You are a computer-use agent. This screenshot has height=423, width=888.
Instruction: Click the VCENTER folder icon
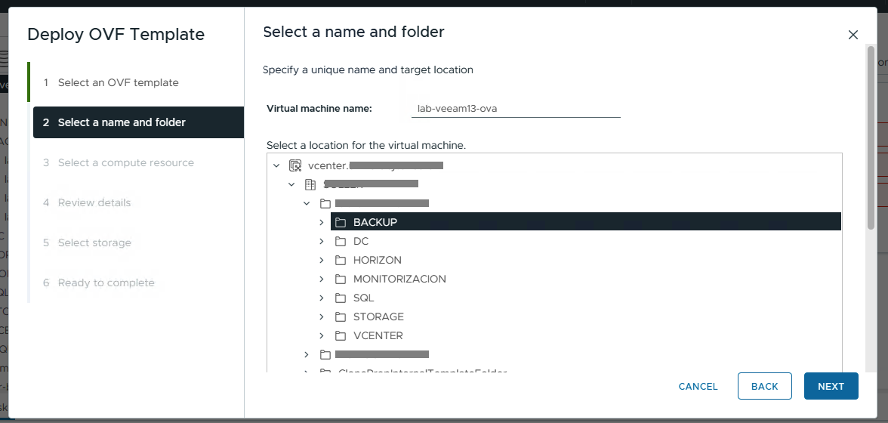pyautogui.click(x=341, y=336)
